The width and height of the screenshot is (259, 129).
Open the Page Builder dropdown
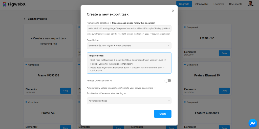coord(129,46)
